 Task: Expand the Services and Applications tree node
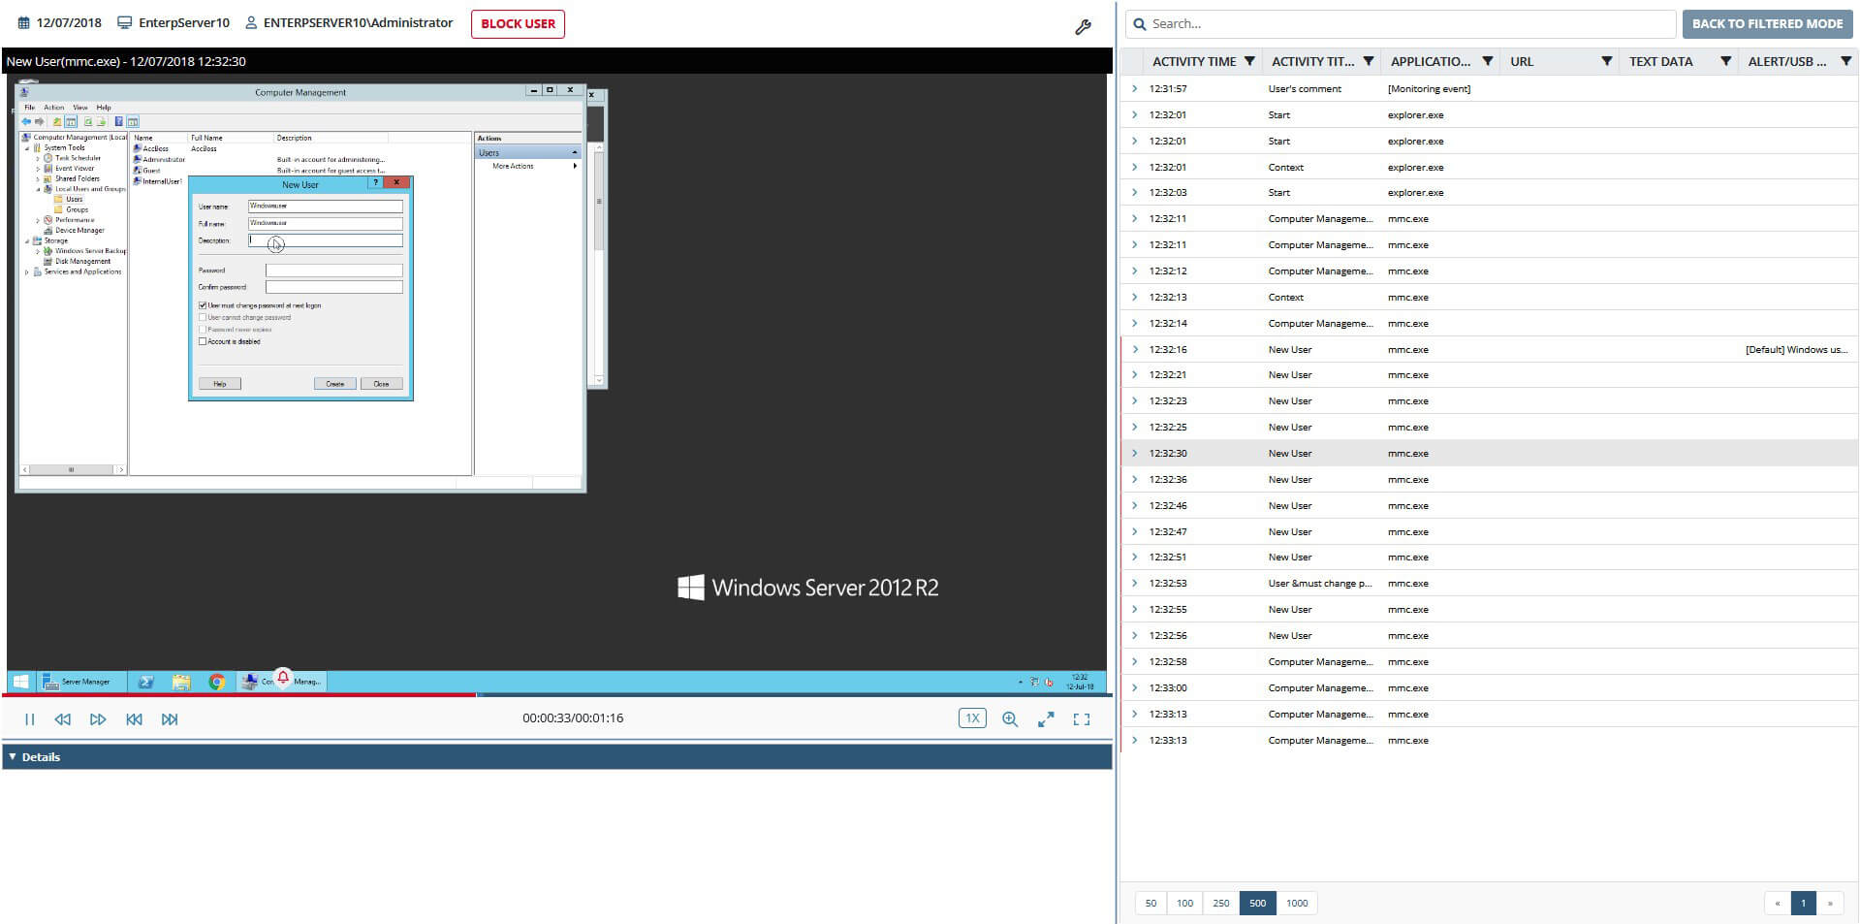pyautogui.click(x=27, y=272)
